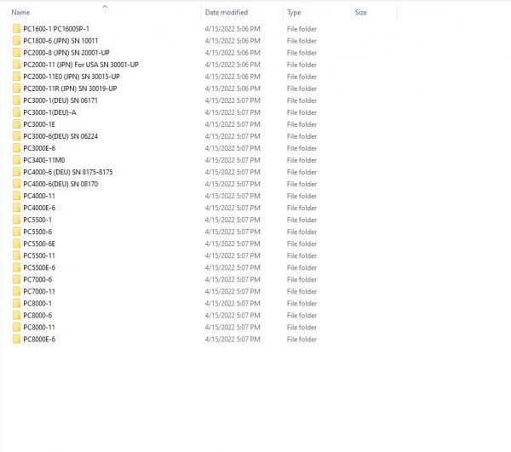
Task: Select the folder icon for PC3000-6(DEU) SN 06224
Action: point(17,136)
